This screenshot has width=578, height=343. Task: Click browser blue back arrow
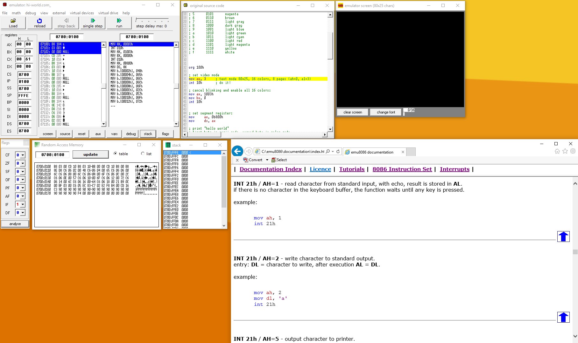click(237, 151)
